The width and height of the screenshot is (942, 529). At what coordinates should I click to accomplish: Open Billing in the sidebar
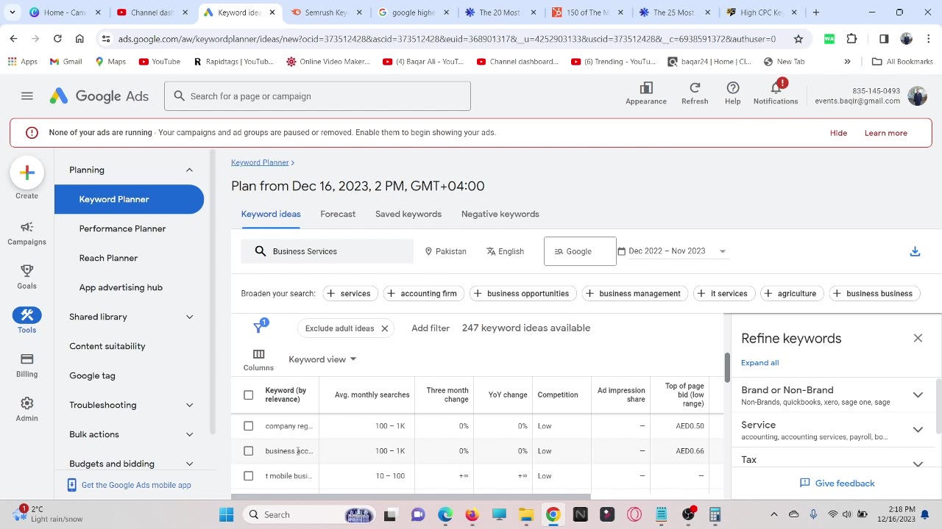point(27,365)
